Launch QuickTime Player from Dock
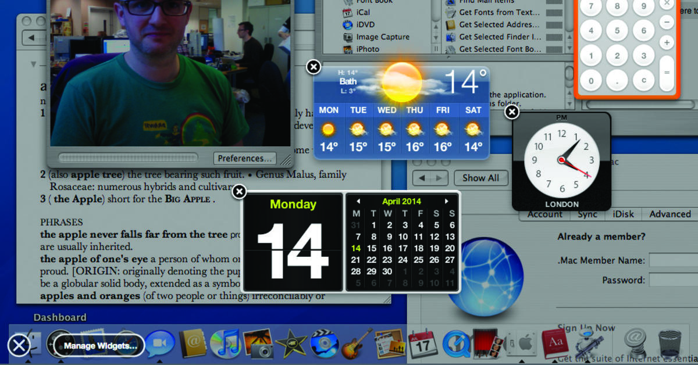698x365 pixels. pos(455,344)
